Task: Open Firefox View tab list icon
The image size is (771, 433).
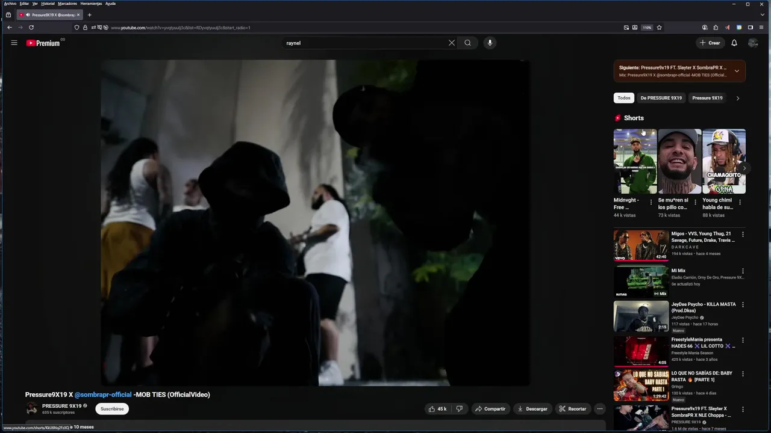Action: pyautogui.click(x=8, y=14)
